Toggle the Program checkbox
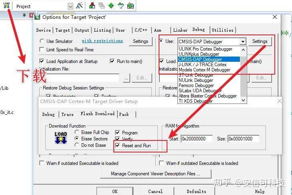292x195 pixels. (x=117, y=132)
